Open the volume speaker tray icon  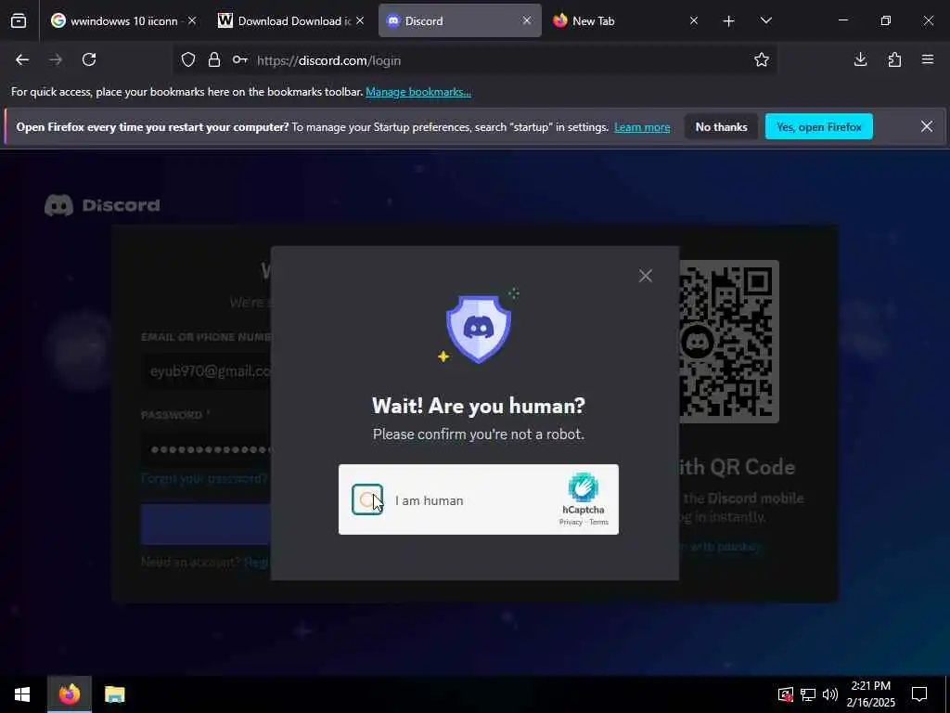click(830, 694)
